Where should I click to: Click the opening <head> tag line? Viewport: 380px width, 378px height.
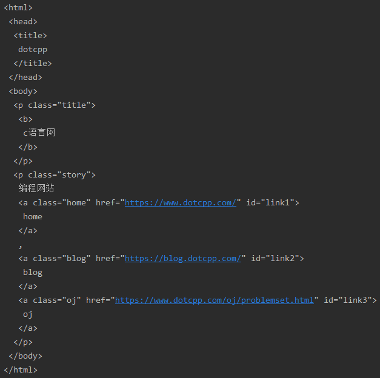[x=23, y=22]
